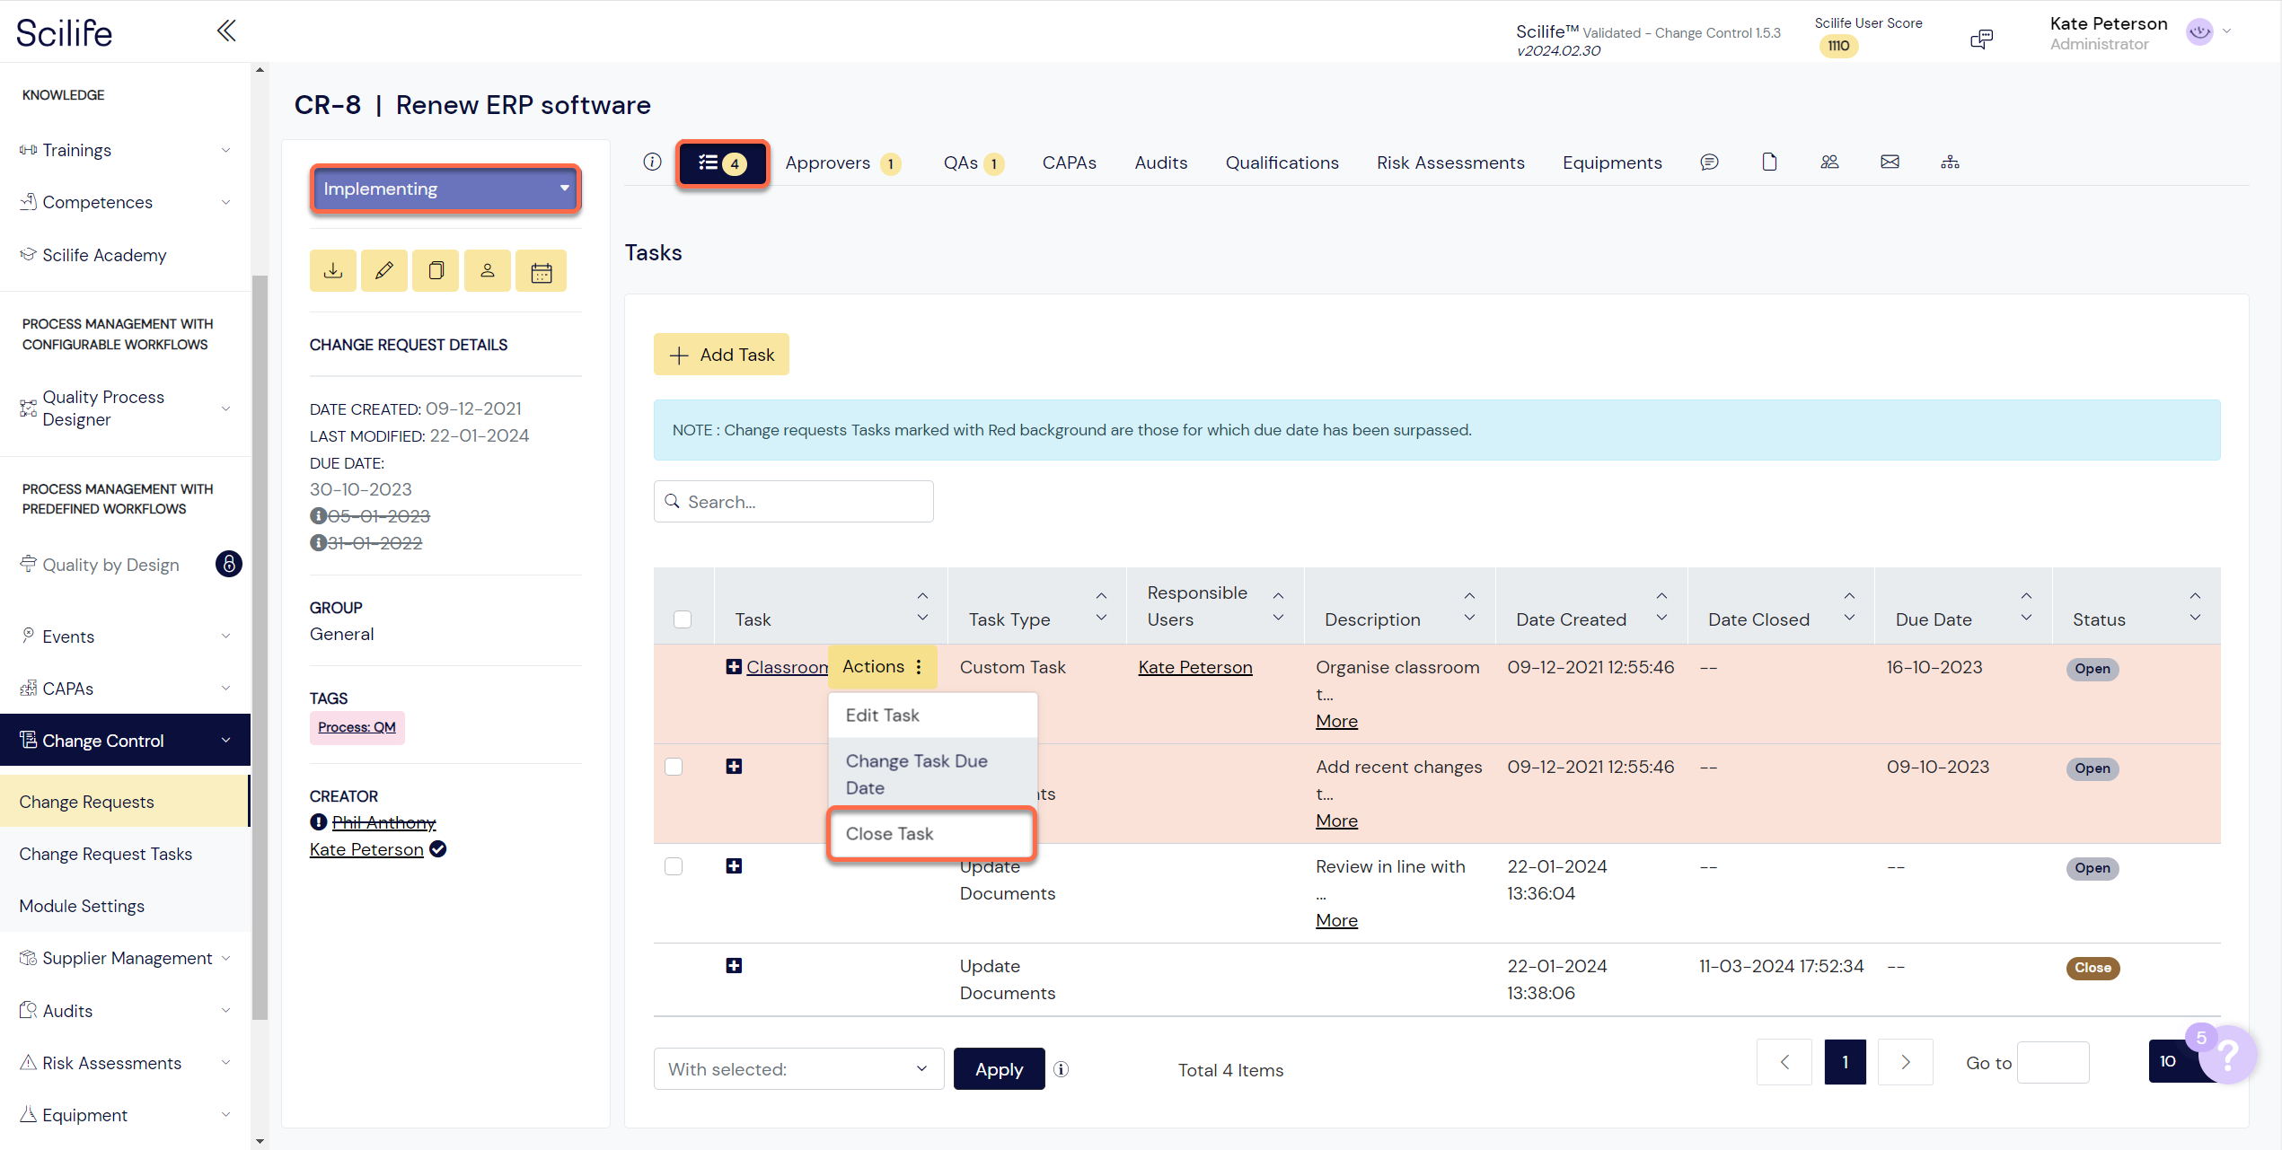Collapse the sidebar with the double-chevron icon
This screenshot has width=2282, height=1150.
226,31
